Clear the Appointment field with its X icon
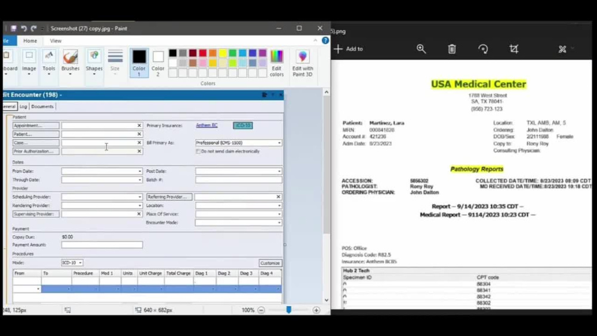Image resolution: width=597 pixels, height=336 pixels. coord(139,125)
